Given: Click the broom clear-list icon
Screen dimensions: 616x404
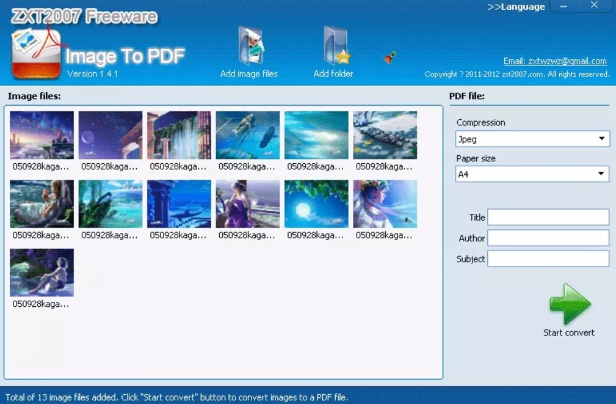Looking at the screenshot, I should pyautogui.click(x=390, y=57).
